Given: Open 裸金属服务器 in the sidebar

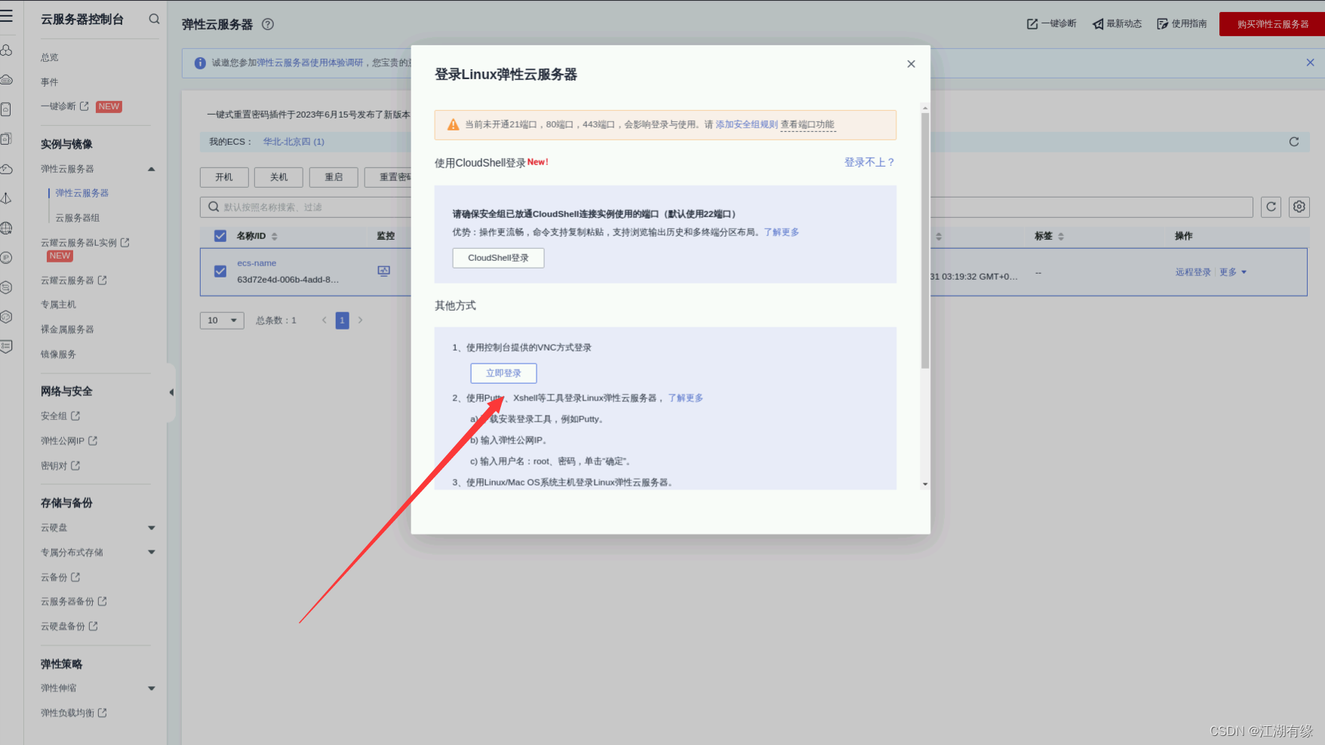Looking at the screenshot, I should coord(68,330).
